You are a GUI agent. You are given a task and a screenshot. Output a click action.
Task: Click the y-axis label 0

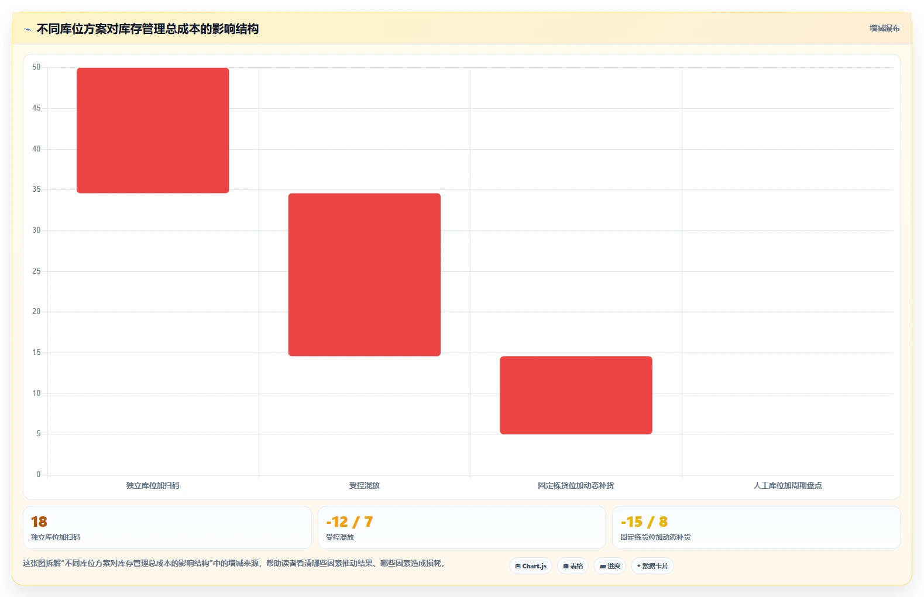39,475
